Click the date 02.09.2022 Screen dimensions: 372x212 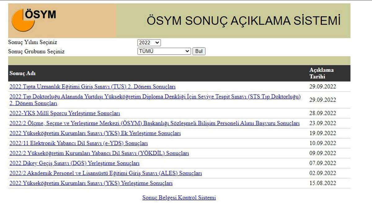tap(323, 173)
